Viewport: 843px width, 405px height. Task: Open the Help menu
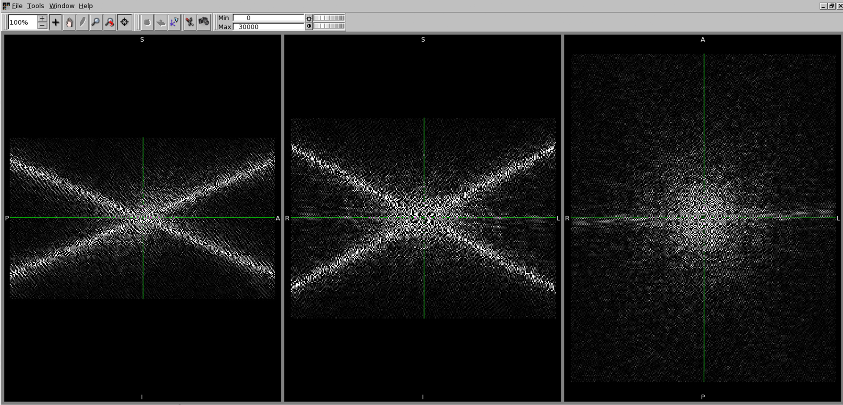click(x=86, y=6)
